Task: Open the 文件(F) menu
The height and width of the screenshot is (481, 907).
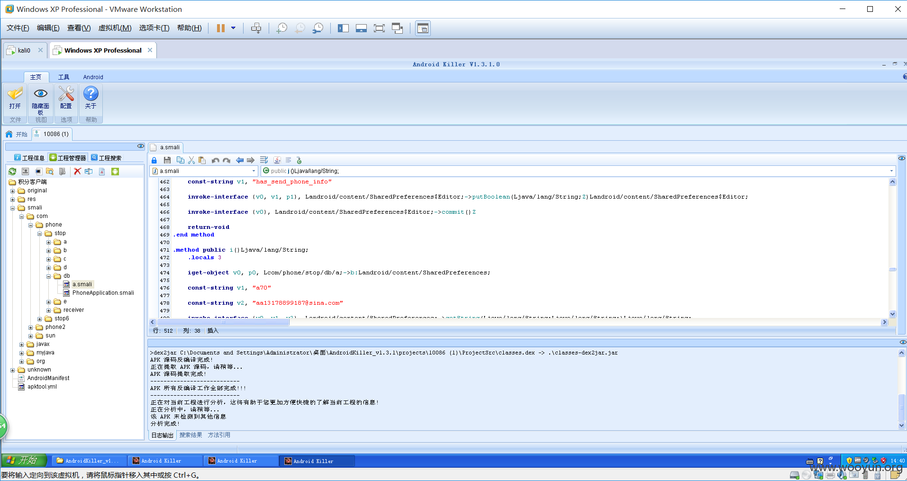Action: pyautogui.click(x=18, y=28)
